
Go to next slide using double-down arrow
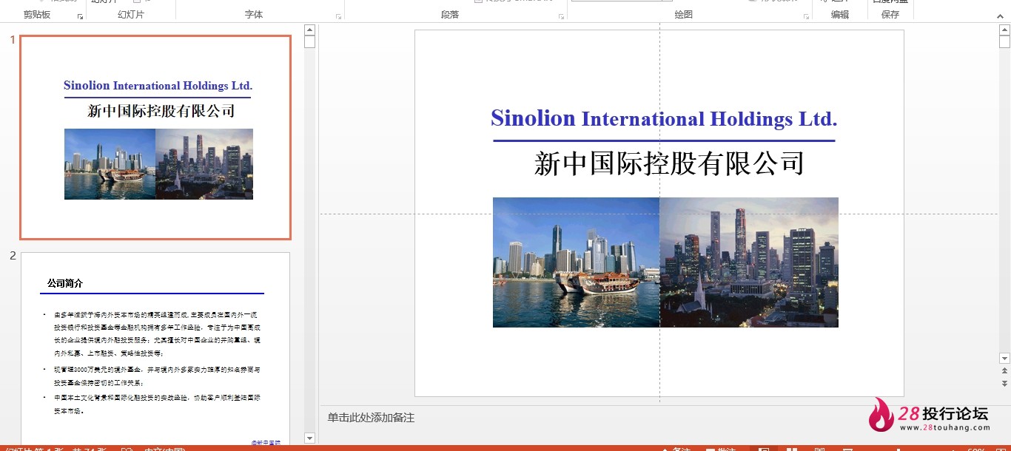(x=1004, y=384)
